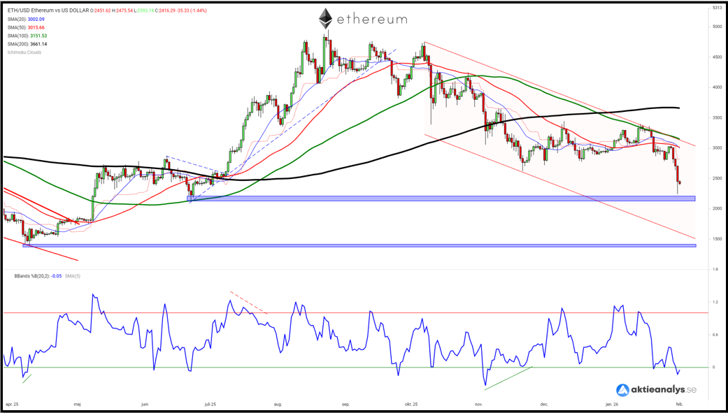The width and height of the screenshot is (728, 413).
Task: Click the 1500 price axis label
Action: point(717,239)
